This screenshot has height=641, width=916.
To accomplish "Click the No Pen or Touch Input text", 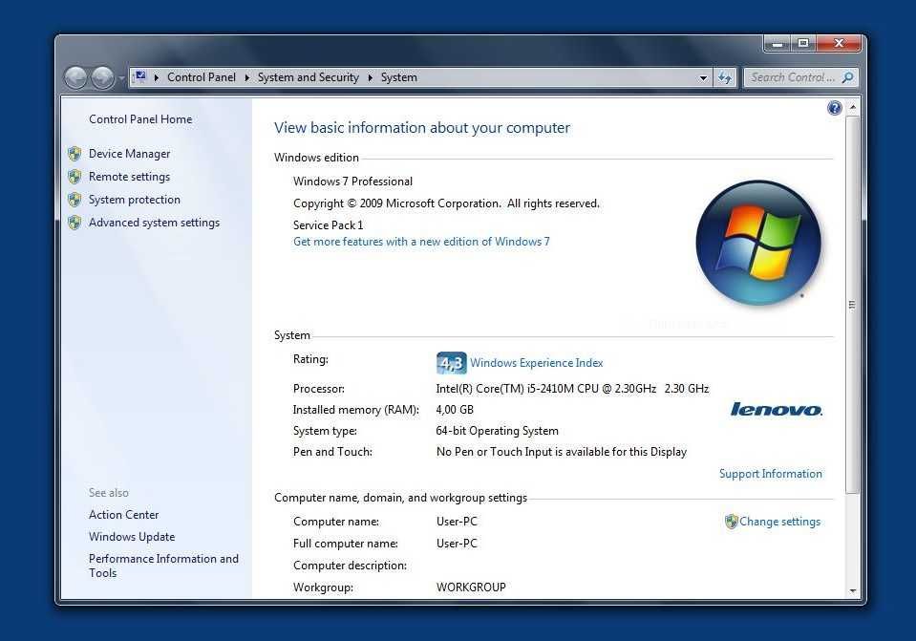I will (x=562, y=452).
